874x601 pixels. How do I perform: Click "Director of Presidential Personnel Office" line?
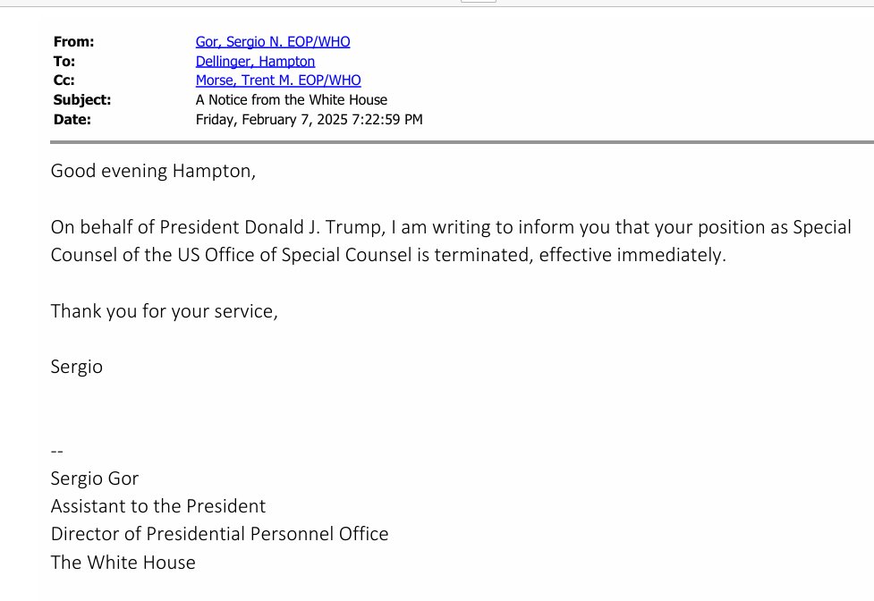[x=219, y=534]
